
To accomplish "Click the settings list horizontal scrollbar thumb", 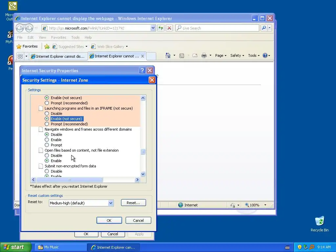I will coord(70,179).
